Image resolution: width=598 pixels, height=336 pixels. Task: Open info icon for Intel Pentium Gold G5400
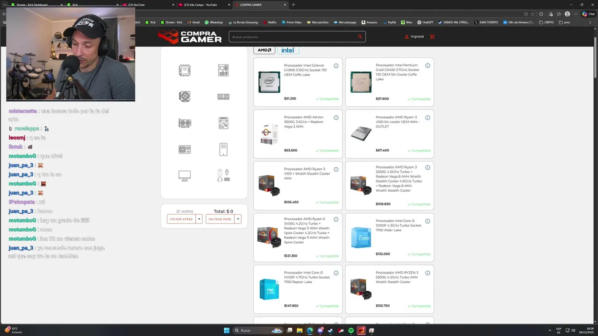427,66
